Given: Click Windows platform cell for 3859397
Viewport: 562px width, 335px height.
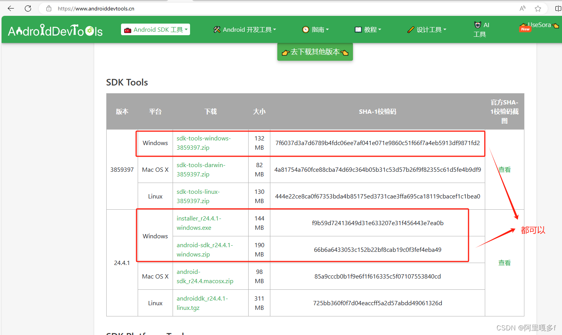Looking at the screenshot, I should tap(155, 143).
